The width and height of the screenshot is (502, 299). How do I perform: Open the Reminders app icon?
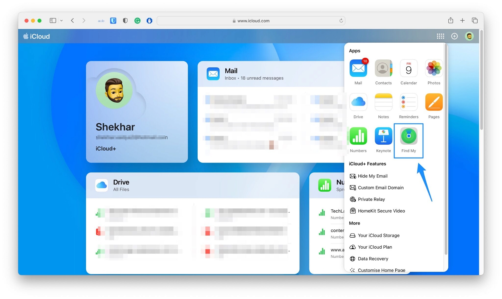coord(409,102)
